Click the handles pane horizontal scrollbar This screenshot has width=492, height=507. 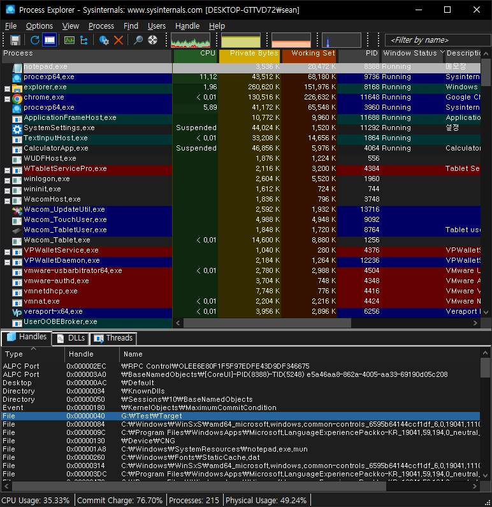pos(199,486)
